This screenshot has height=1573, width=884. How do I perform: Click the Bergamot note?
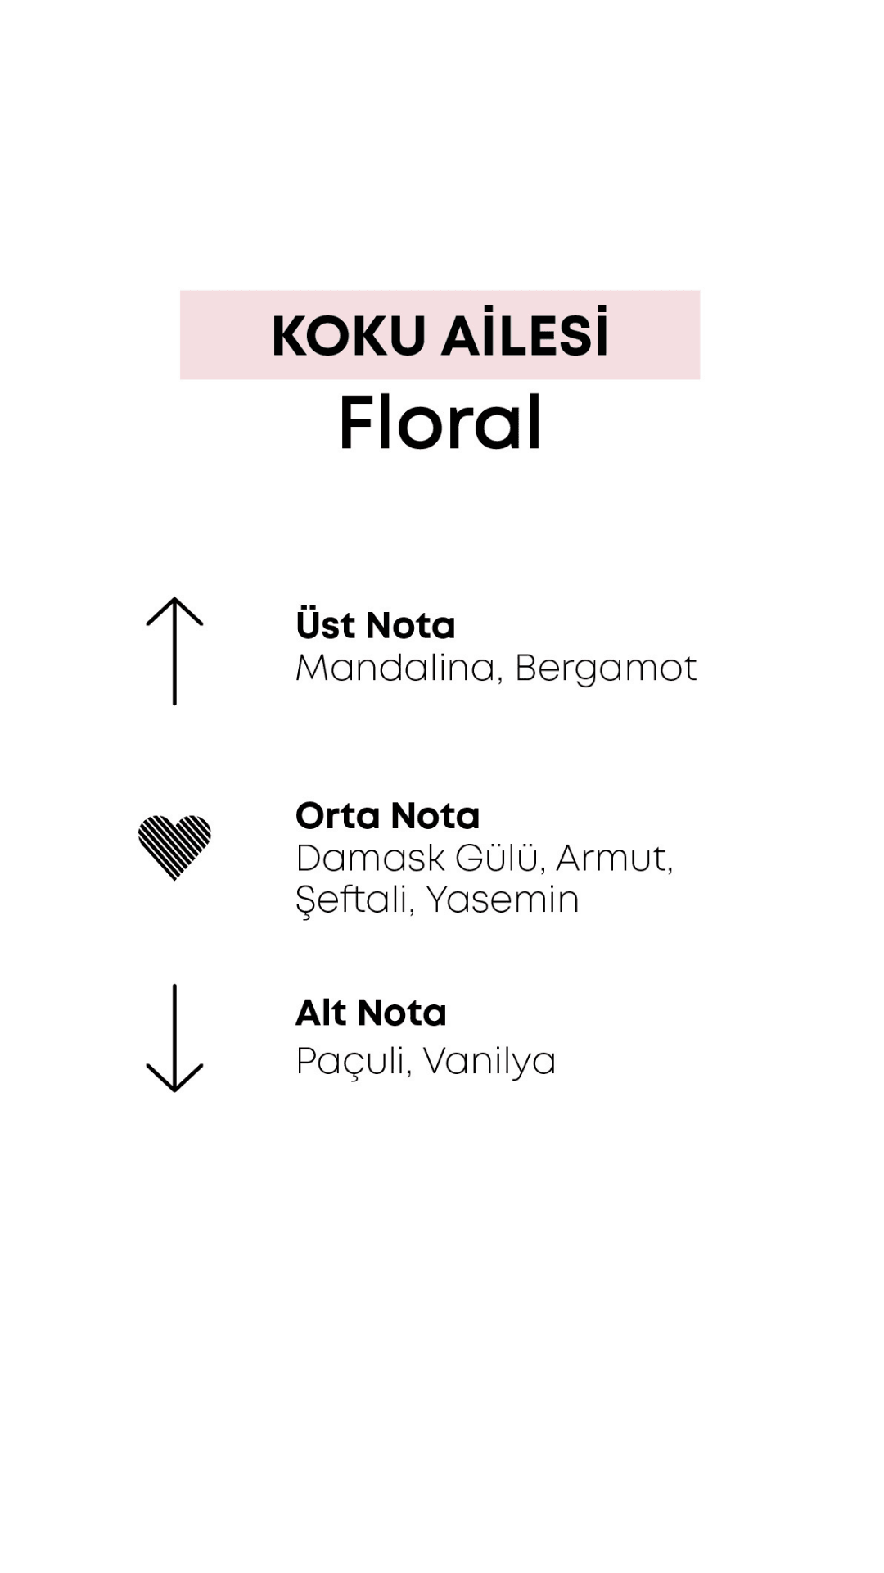[606, 669]
